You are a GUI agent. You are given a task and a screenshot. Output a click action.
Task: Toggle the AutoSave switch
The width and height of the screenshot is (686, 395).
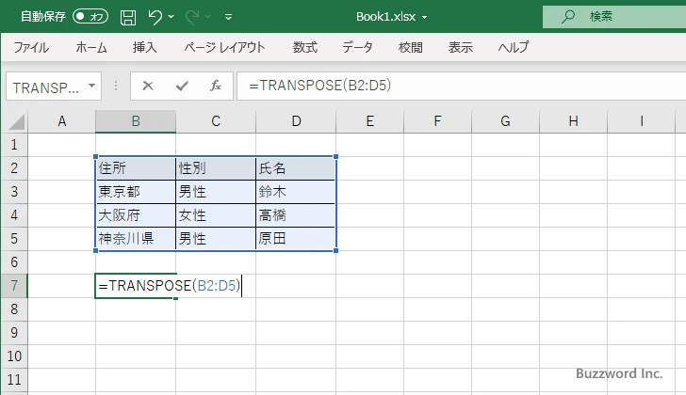pos(90,17)
